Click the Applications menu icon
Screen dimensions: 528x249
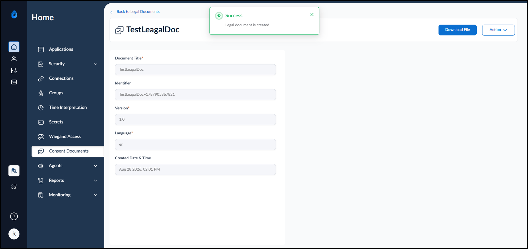[41, 49]
